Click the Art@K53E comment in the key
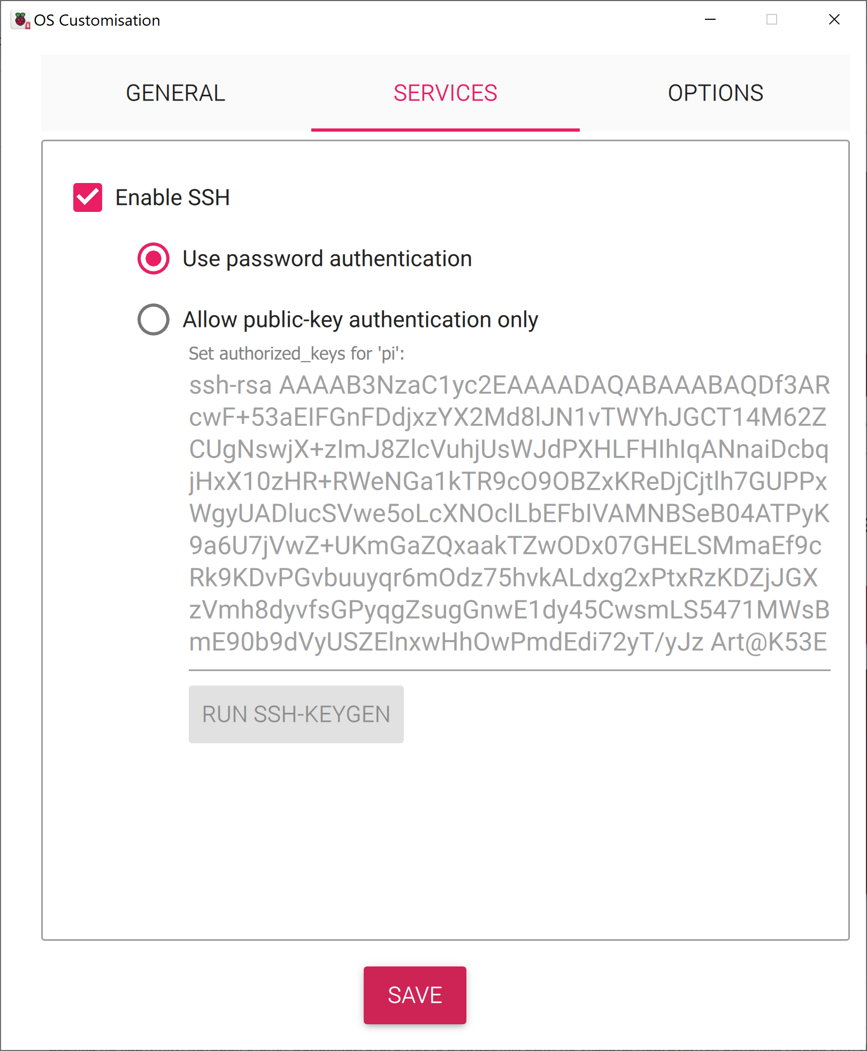Image resolution: width=867 pixels, height=1051 pixels. click(769, 642)
